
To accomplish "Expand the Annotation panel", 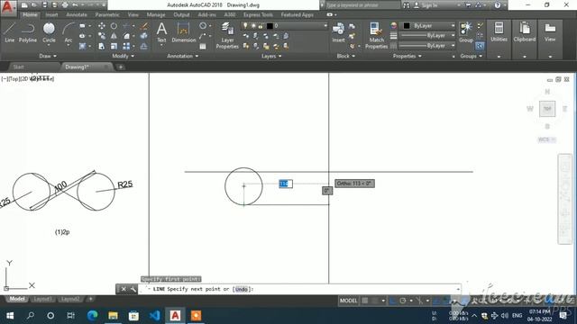I will pyautogui.click(x=182, y=56).
